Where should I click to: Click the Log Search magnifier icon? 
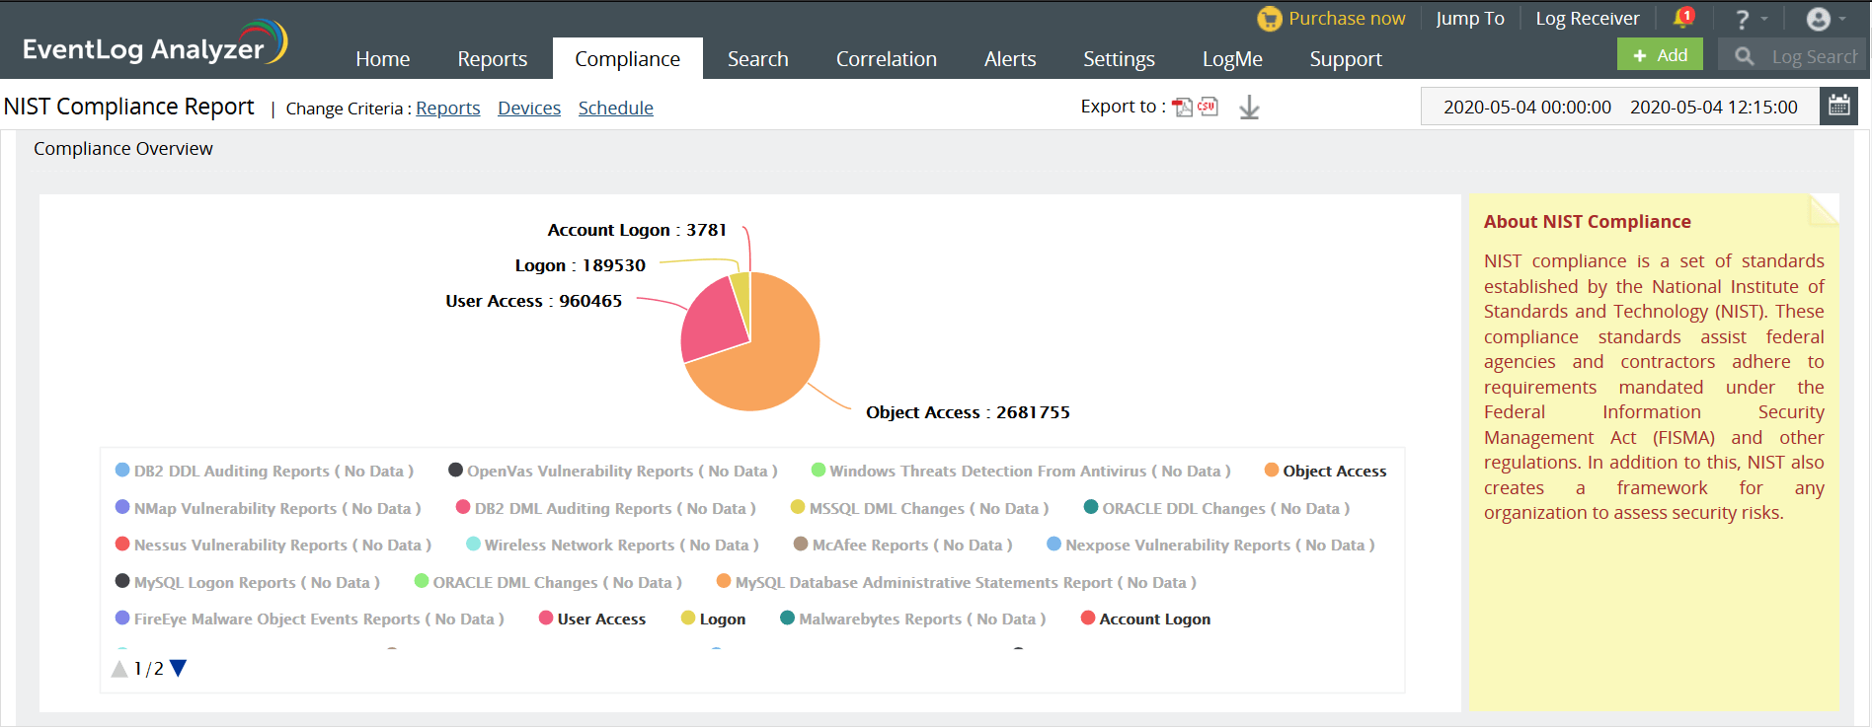coord(1745,56)
